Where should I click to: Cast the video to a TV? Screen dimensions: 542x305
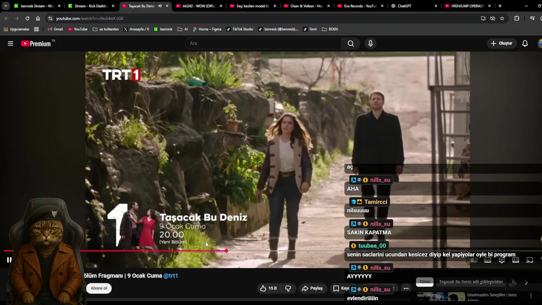click(x=530, y=260)
